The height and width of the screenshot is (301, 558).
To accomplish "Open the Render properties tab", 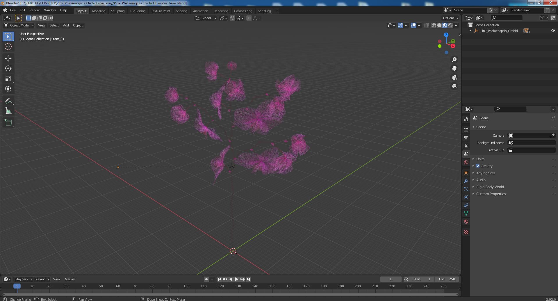I will coord(466,129).
